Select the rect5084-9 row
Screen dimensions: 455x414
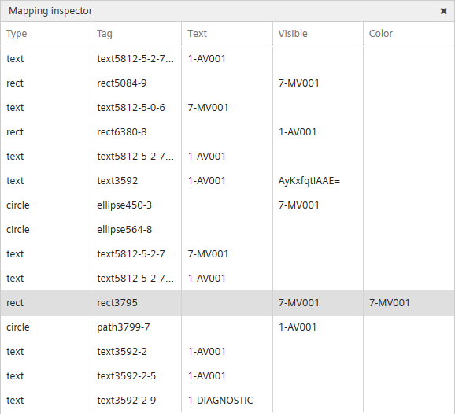point(227,83)
